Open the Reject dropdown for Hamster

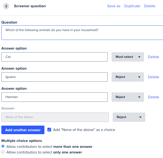point(128,97)
